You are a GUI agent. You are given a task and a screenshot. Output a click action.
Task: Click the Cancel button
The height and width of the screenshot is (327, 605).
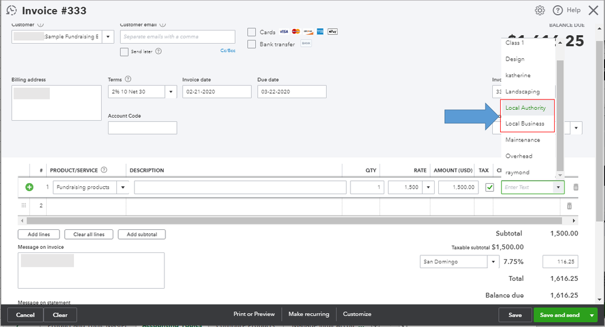click(x=25, y=315)
